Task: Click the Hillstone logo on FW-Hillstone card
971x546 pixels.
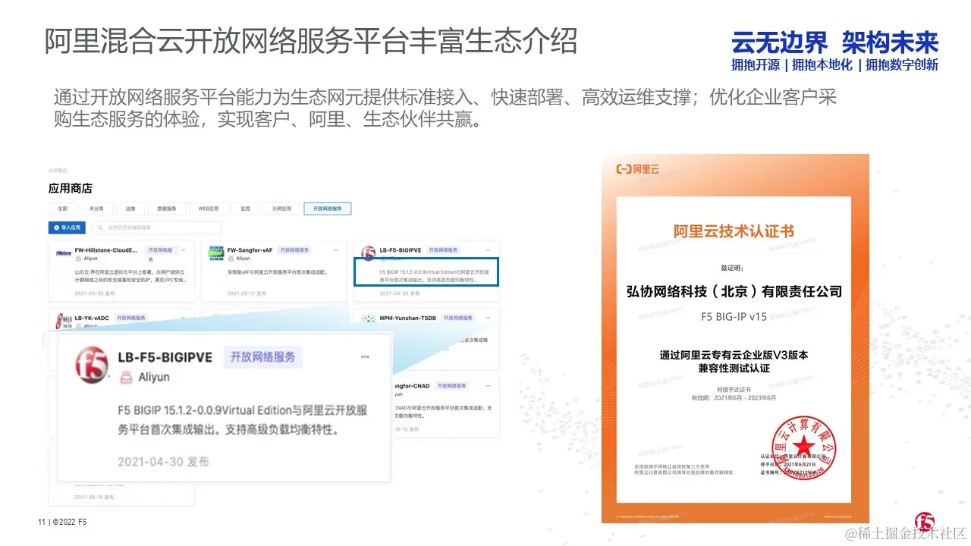Action: click(x=64, y=253)
